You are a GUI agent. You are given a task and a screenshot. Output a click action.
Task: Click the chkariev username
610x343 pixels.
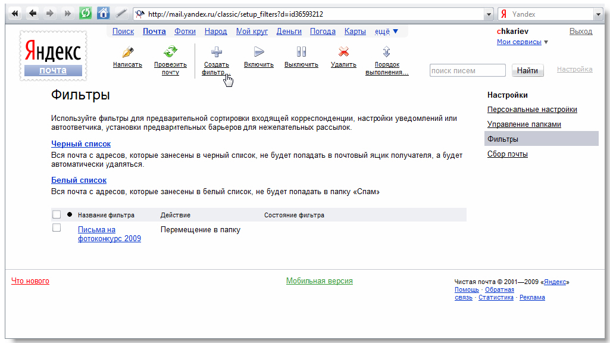coord(513,32)
